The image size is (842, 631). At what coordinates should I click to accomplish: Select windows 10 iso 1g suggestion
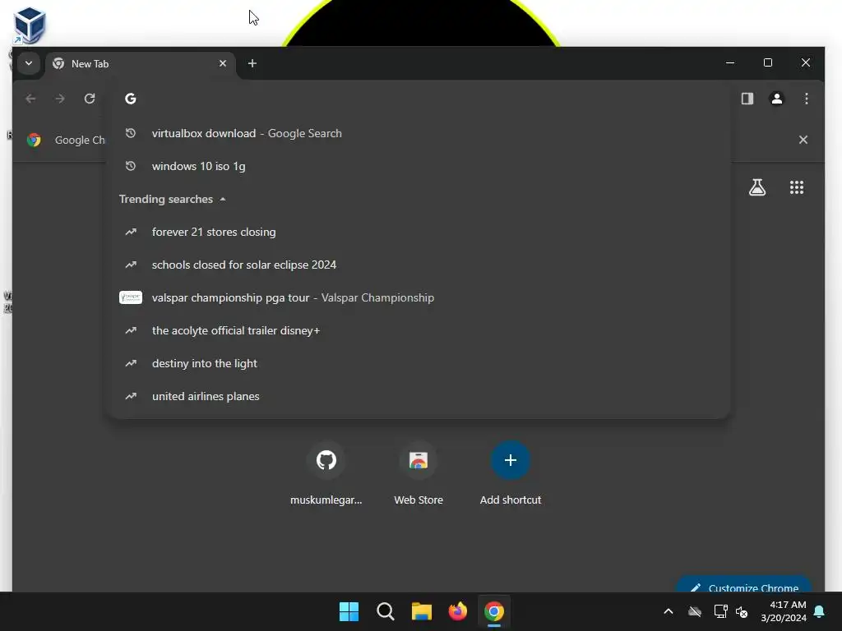pos(419,166)
